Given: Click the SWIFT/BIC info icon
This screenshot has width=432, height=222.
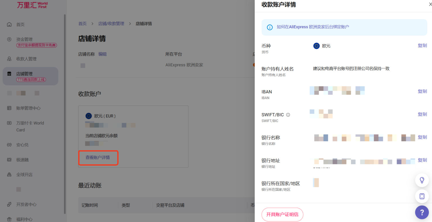Looking at the screenshot, I should pos(288,115).
